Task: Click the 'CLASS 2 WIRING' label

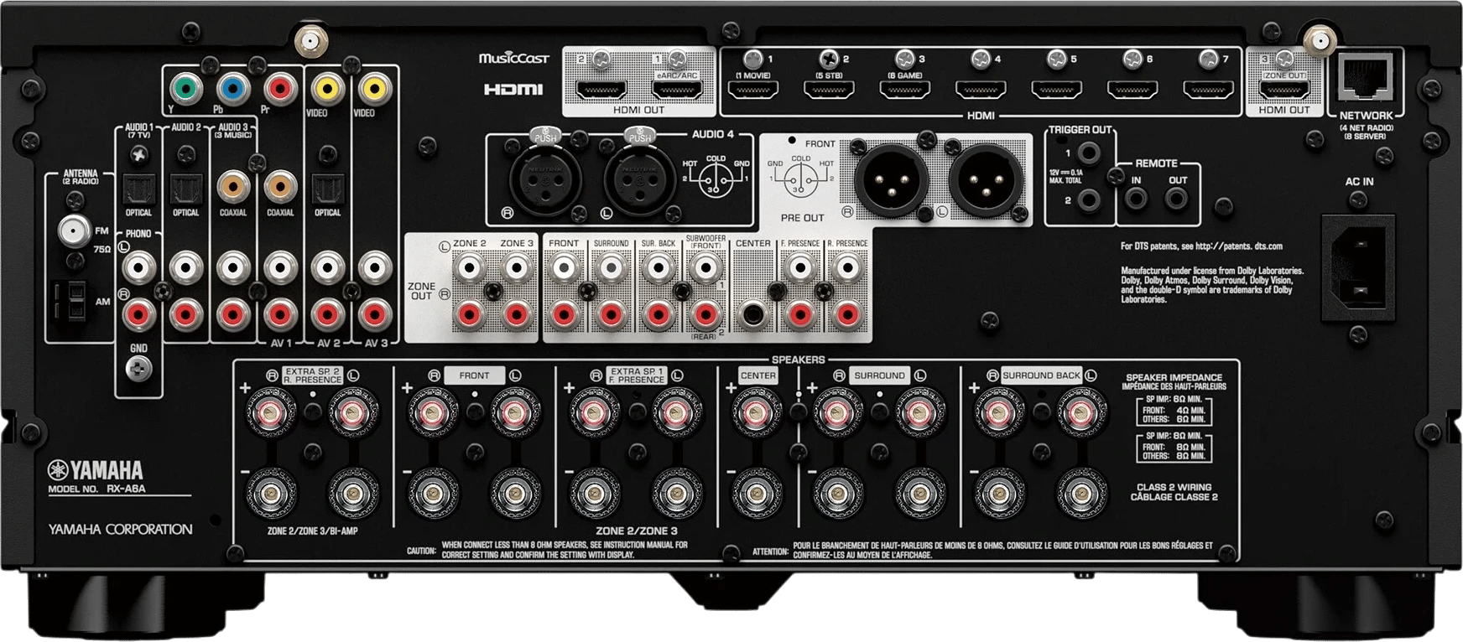Action: (x=1174, y=487)
